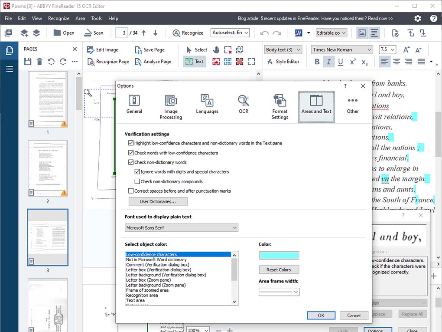442x332 pixels.
Task: Click the cyan Color swatch
Action: click(279, 256)
